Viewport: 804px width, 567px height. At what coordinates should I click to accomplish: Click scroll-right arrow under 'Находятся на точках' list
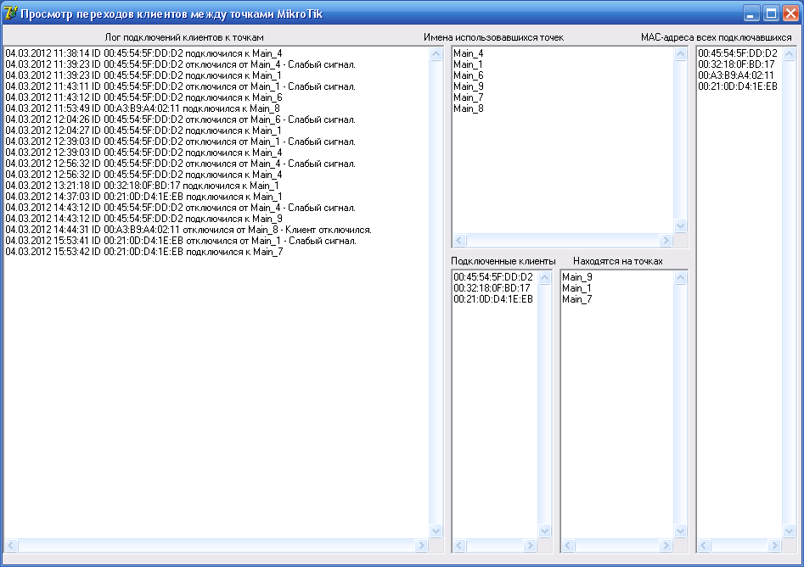(x=666, y=545)
